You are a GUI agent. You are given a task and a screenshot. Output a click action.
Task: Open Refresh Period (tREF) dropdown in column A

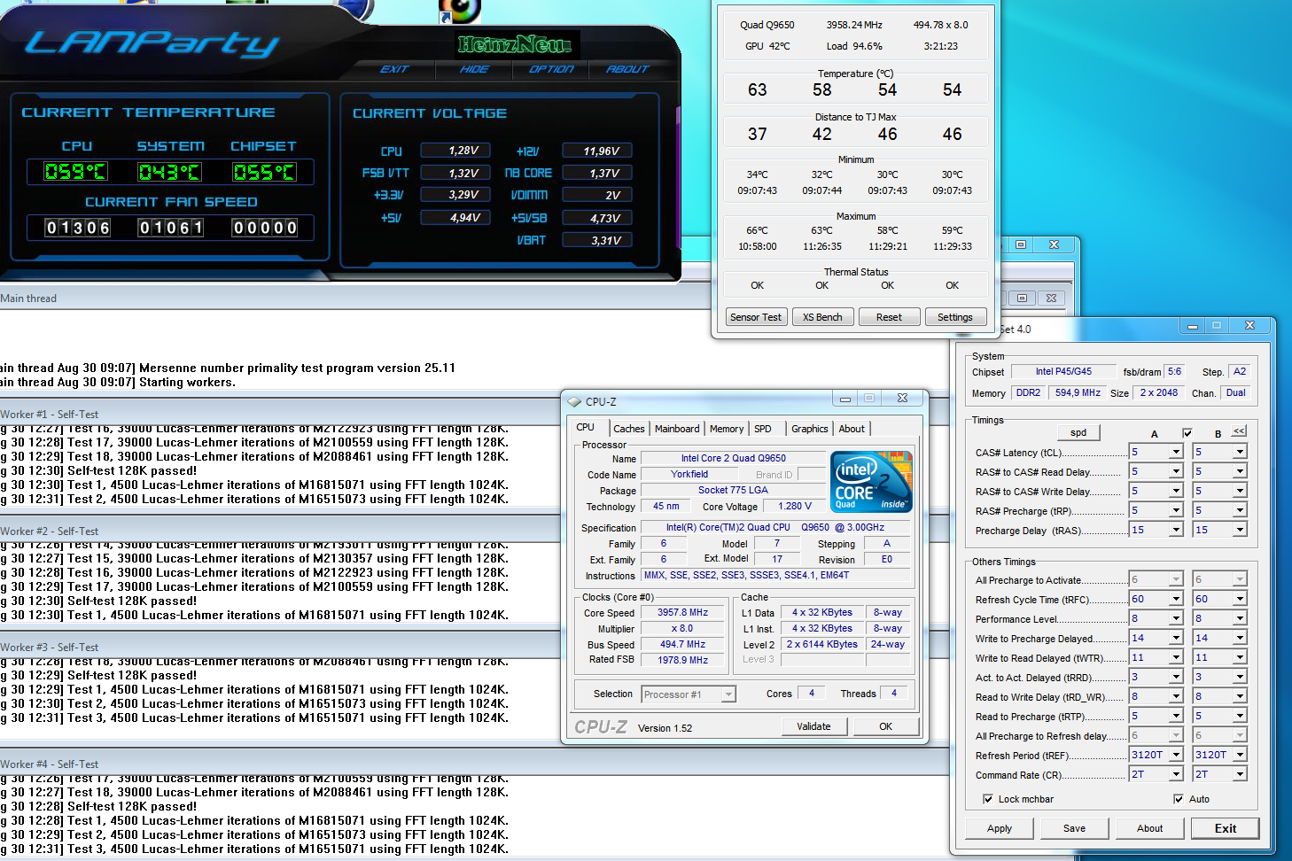(1176, 755)
